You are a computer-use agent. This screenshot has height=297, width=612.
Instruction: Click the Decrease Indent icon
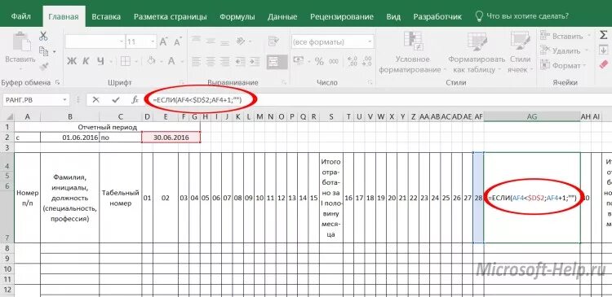tap(241, 61)
